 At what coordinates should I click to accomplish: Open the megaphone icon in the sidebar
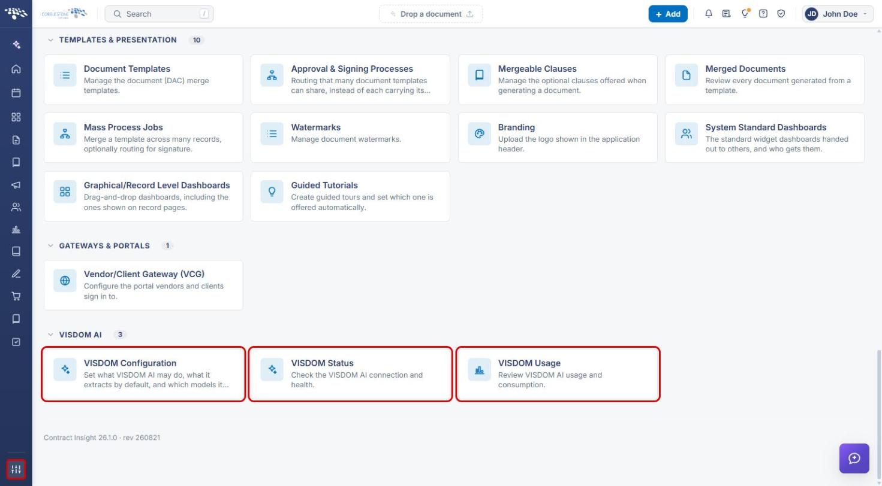click(x=16, y=185)
